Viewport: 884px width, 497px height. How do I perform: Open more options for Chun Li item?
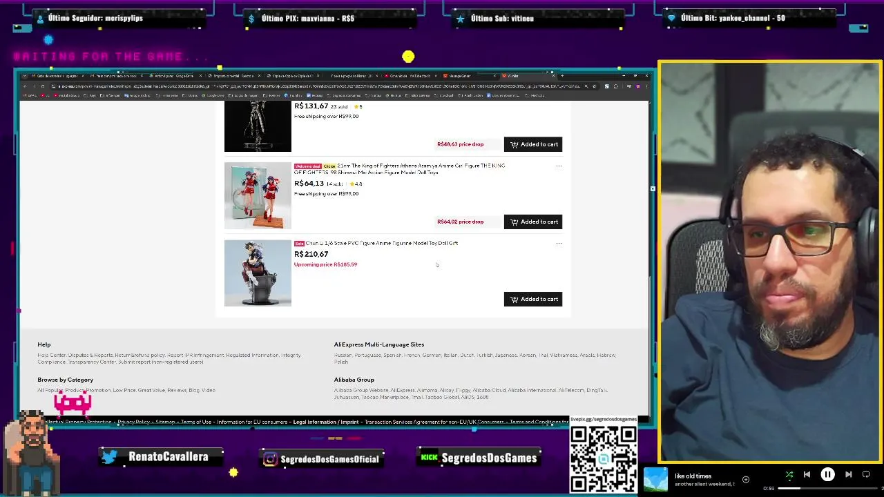point(559,243)
